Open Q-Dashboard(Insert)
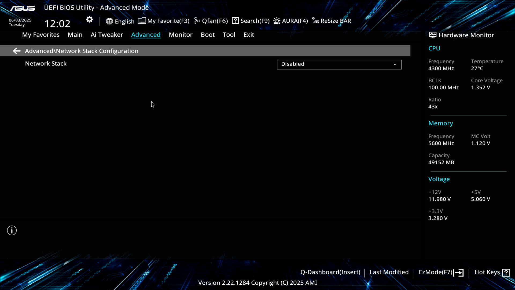 (330, 272)
